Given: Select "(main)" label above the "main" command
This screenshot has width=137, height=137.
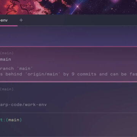Looking at the screenshot, I should pos(7,53).
